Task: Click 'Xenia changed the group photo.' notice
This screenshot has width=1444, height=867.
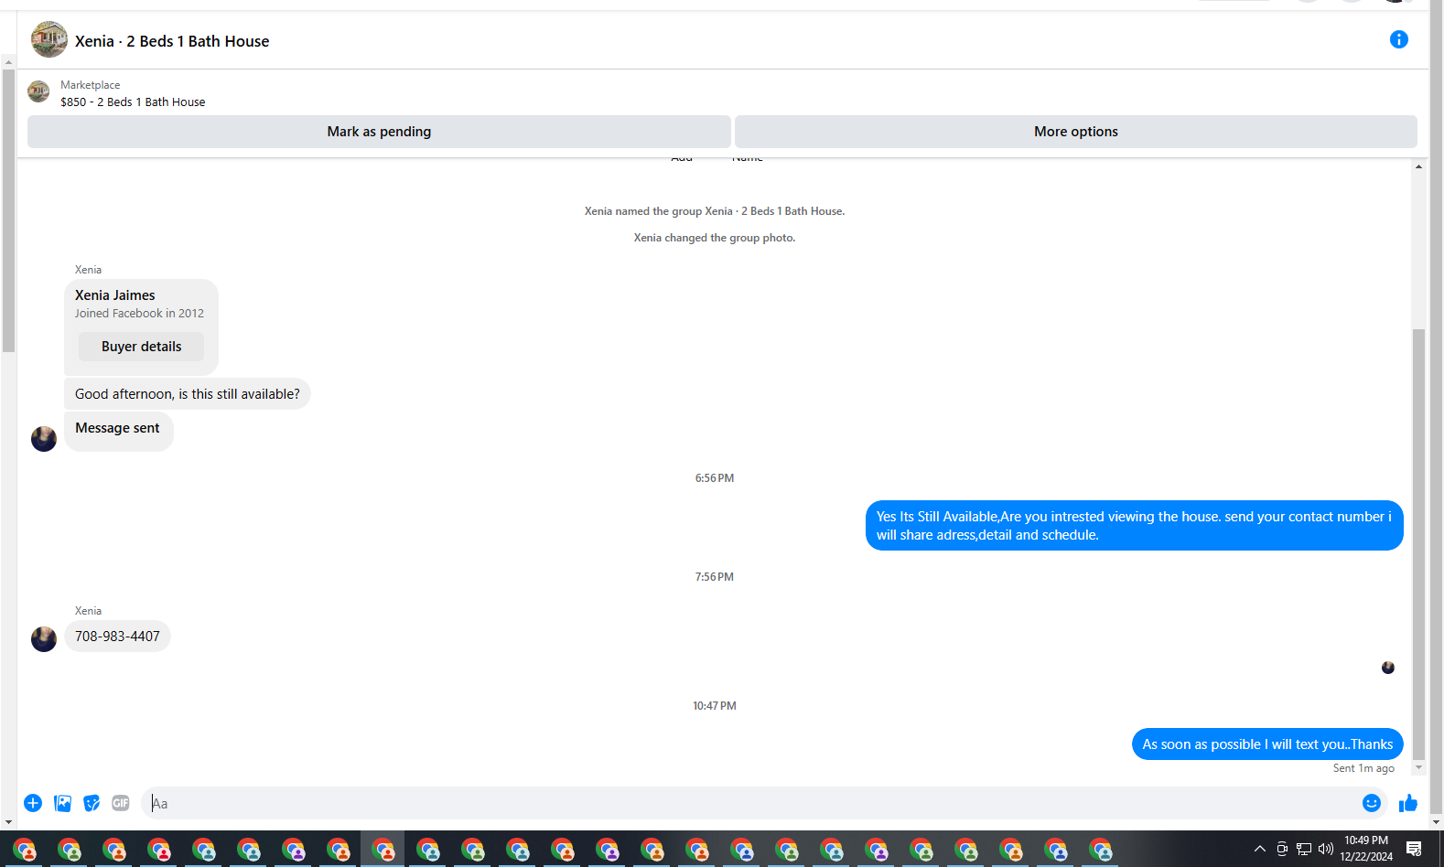Action: pos(715,238)
